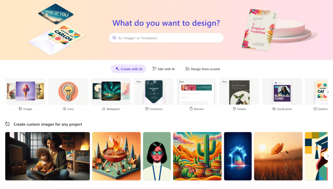Expand the categories carousel with right chevron

click(x=328, y=92)
